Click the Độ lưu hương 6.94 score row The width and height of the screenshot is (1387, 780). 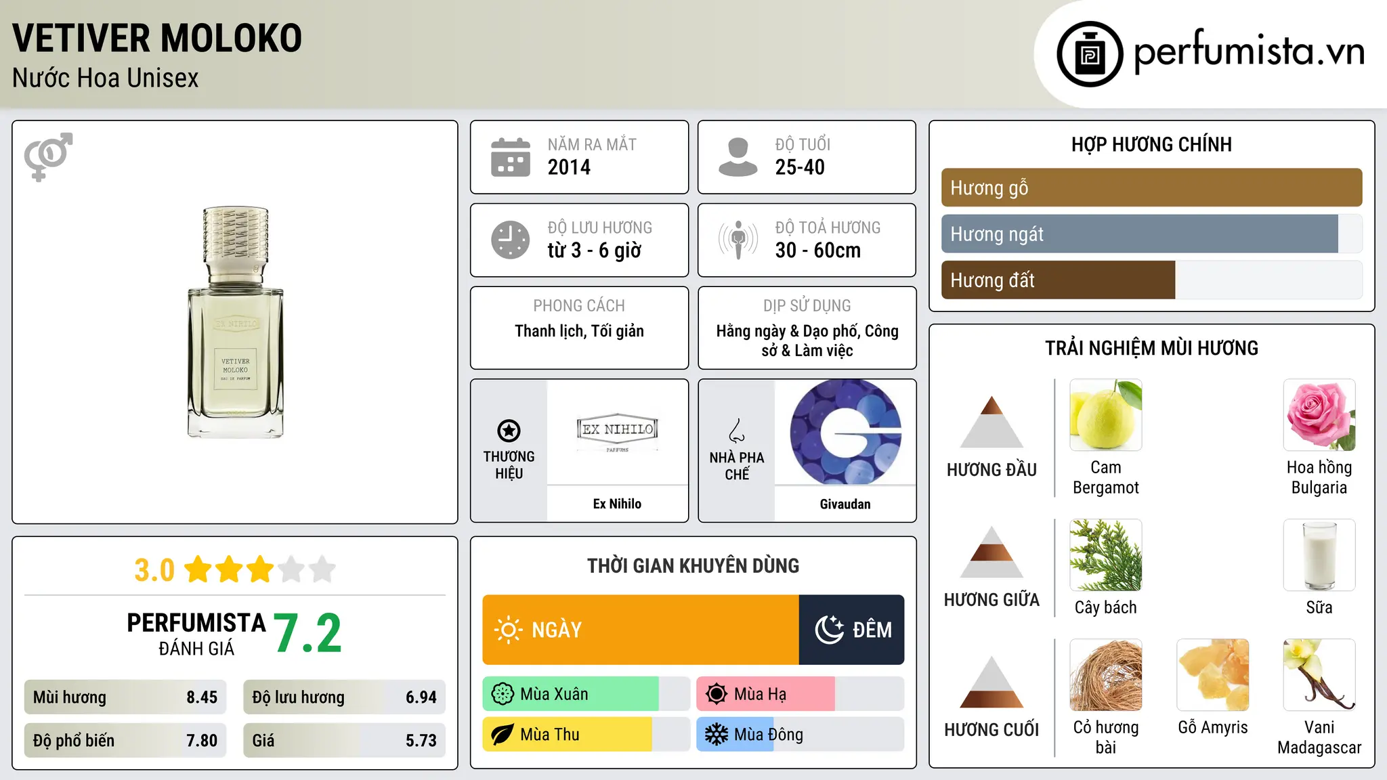344,697
